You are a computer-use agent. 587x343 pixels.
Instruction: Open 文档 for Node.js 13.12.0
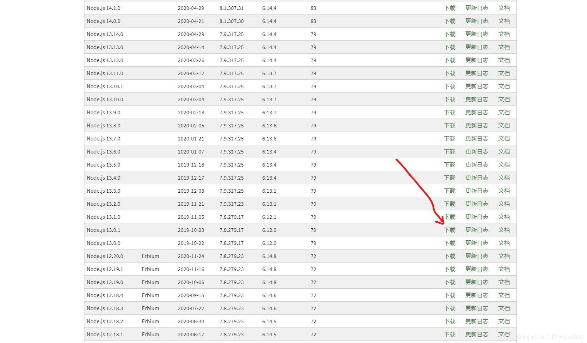pyautogui.click(x=504, y=60)
